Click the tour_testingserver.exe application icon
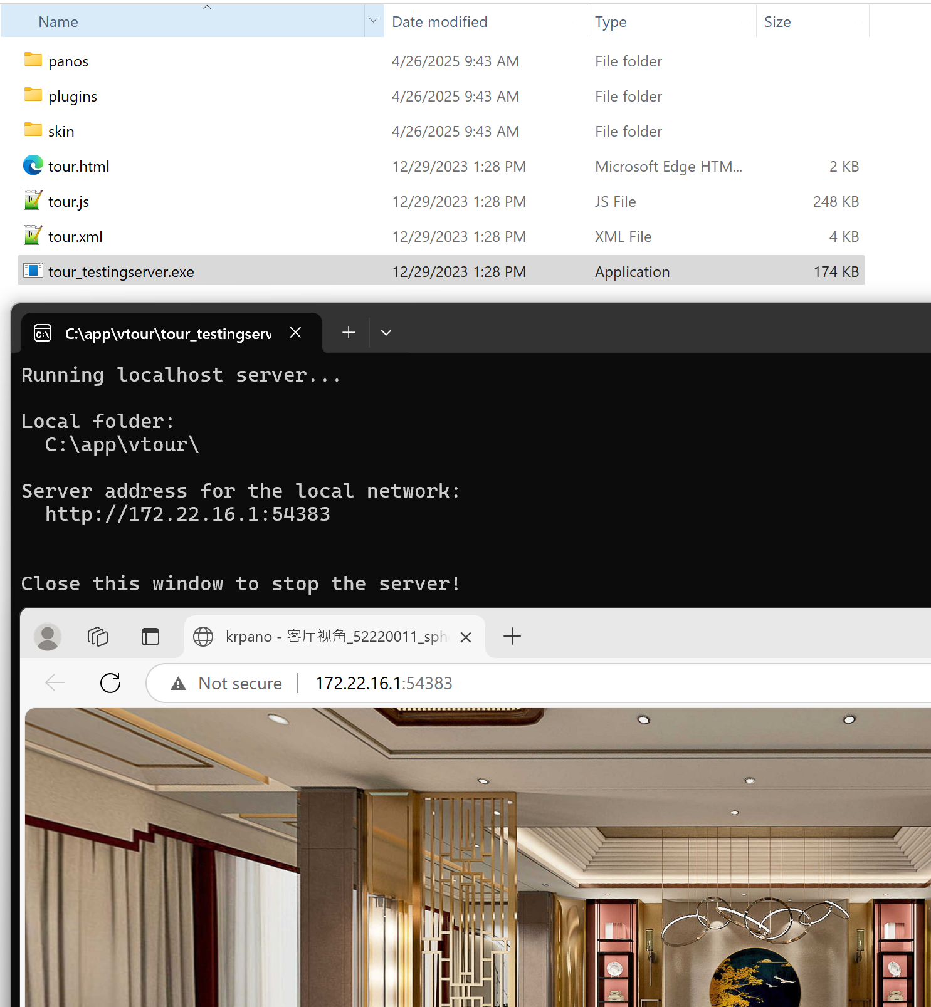Image resolution: width=931 pixels, height=1007 pixels. 33,271
